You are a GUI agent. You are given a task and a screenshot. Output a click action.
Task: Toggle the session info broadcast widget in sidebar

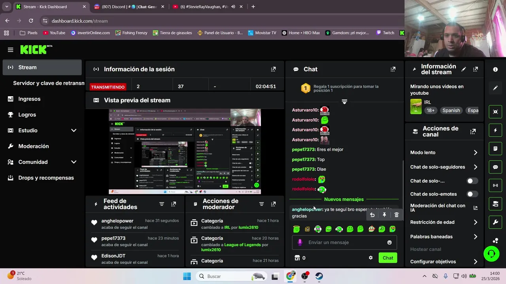point(495,185)
